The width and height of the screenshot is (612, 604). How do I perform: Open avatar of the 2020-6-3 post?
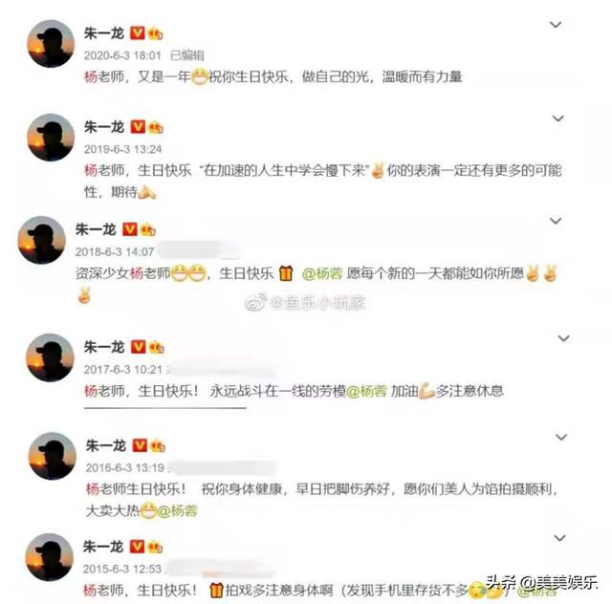point(51,43)
